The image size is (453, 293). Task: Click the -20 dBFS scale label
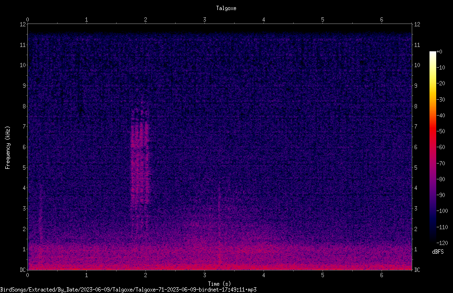[x=441, y=83]
